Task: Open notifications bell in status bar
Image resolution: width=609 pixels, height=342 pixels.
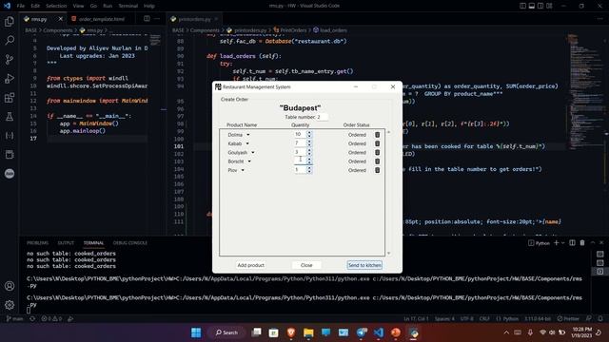Action: click(x=600, y=319)
